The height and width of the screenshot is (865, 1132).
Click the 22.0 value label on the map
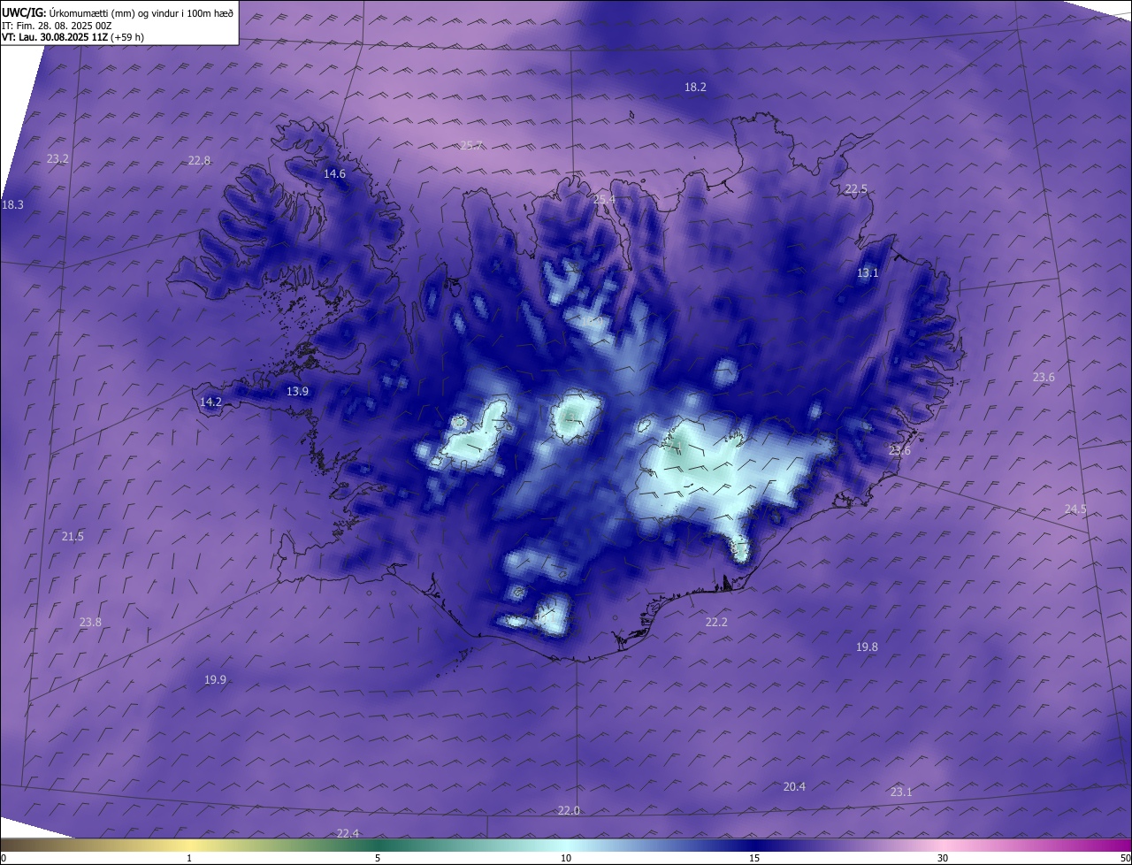569,810
